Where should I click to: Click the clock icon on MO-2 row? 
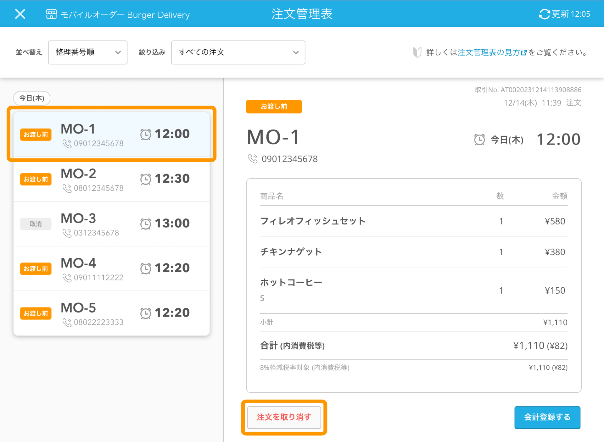pos(145,179)
